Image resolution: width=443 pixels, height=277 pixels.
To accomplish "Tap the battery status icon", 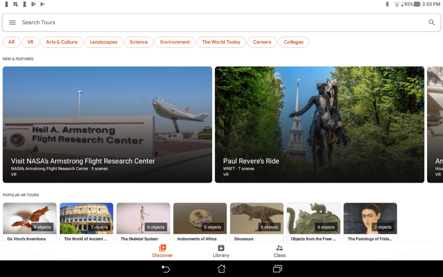I will click(417, 4).
